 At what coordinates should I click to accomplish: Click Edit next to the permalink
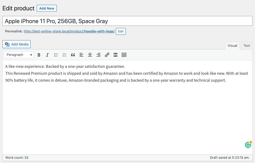[121, 31]
